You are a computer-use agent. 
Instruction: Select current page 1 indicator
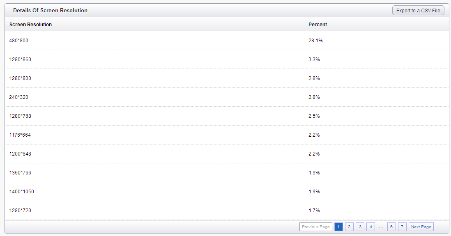[x=338, y=227]
